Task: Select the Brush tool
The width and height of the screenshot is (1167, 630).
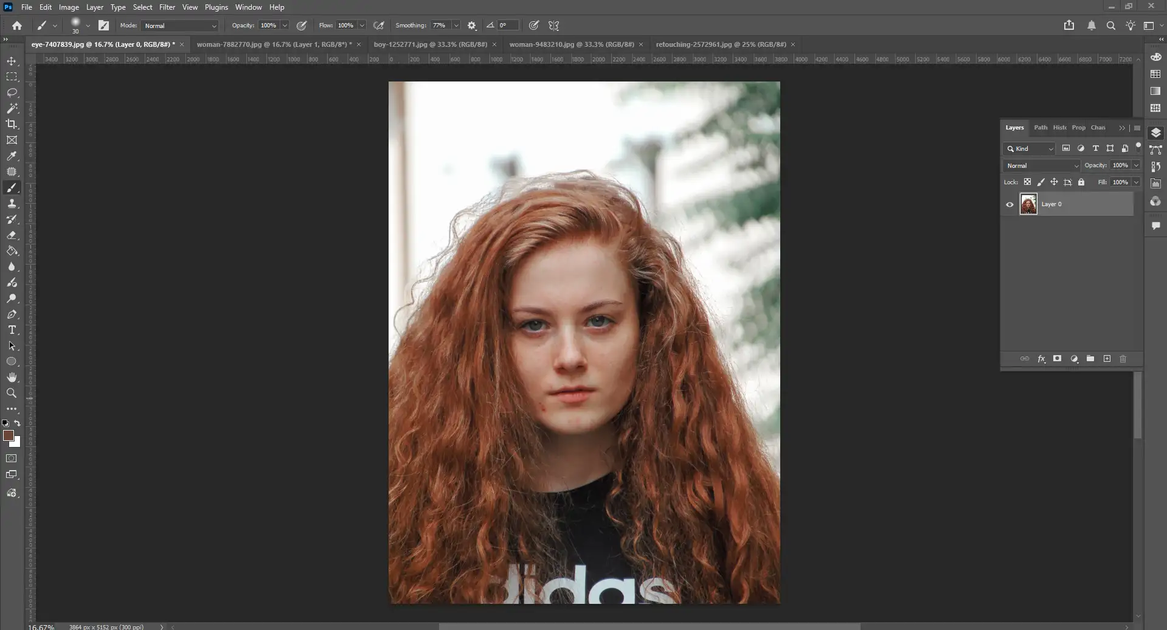Action: click(12, 187)
